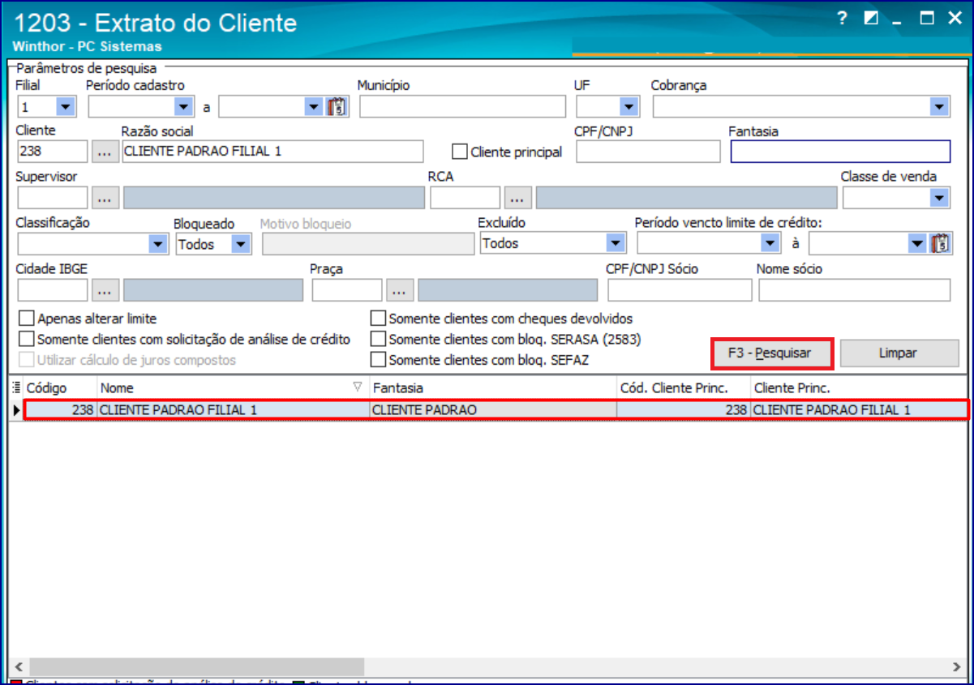Viewport: 974px width, 685px height.
Task: Open Período vencto limite end date dropdown
Action: coord(917,243)
